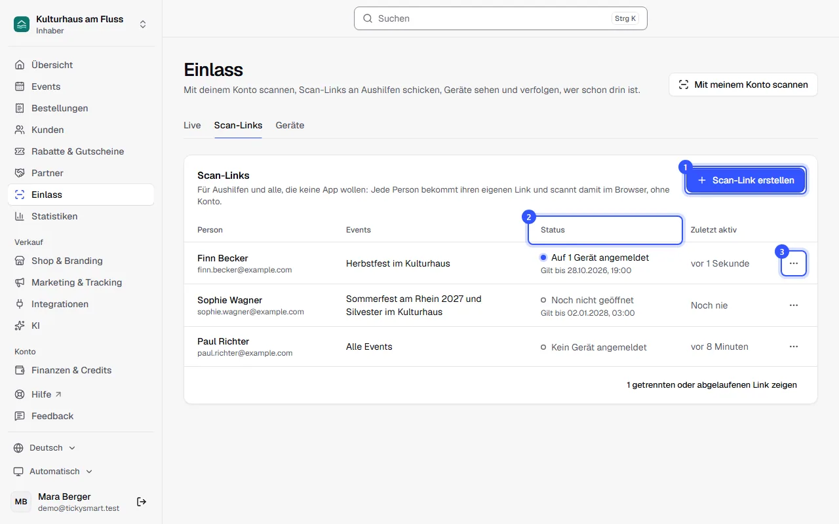Open the three-dot menu for Sophie Wagner
Image resolution: width=839 pixels, height=524 pixels.
[794, 305]
